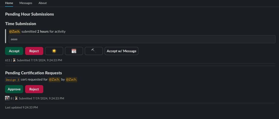
Task: Click the @Zach. mention in time submission
Action: tap(15, 32)
